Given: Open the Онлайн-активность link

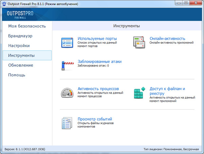Looking at the screenshot, I should point(167,38).
